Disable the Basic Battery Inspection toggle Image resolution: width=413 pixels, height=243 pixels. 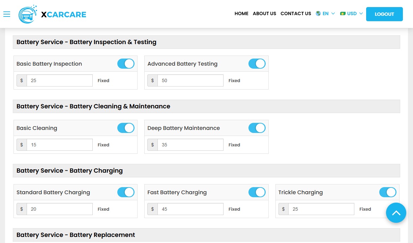tap(126, 64)
